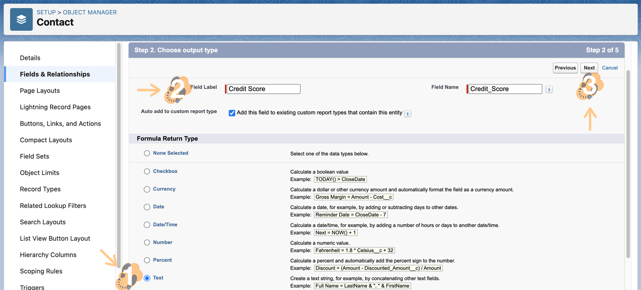Select the Checkbox return type radio
The image size is (641, 290).
click(x=147, y=172)
